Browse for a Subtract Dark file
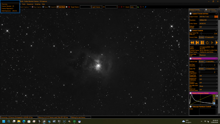This screenshot has height=124, width=220. pyautogui.click(x=202, y=61)
